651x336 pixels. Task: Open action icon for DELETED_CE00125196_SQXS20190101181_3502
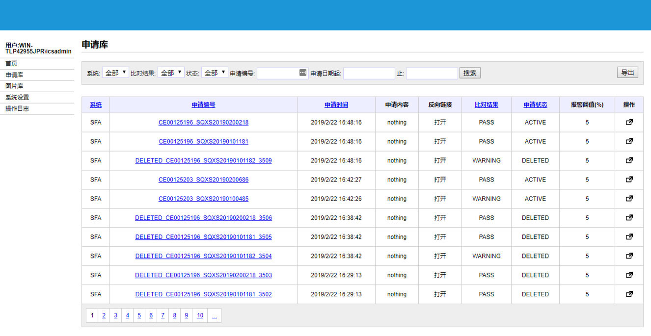click(629, 294)
